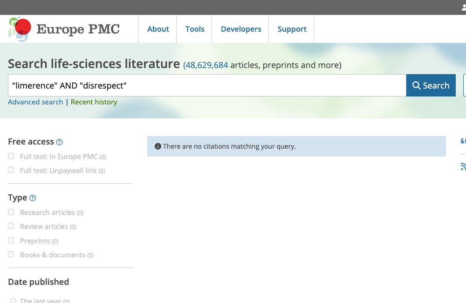Screen dimensions: 466x303
Task: Open the Tools menu
Action: (x=195, y=29)
